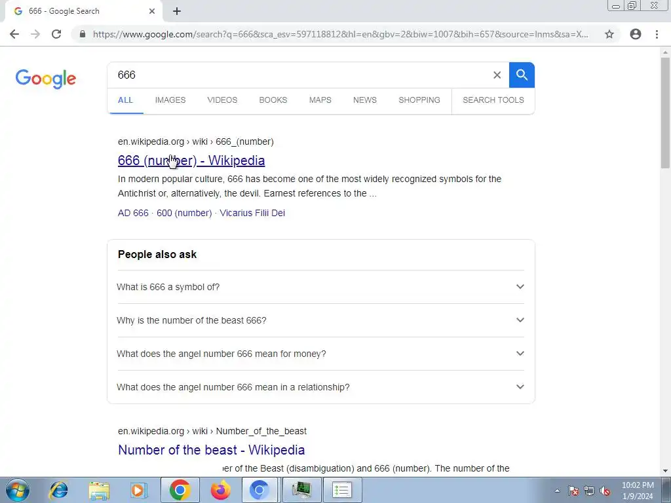This screenshot has height=503, width=671.
Task: Click the Number_of_the_beast breadcrumb text
Action: pyautogui.click(x=261, y=431)
